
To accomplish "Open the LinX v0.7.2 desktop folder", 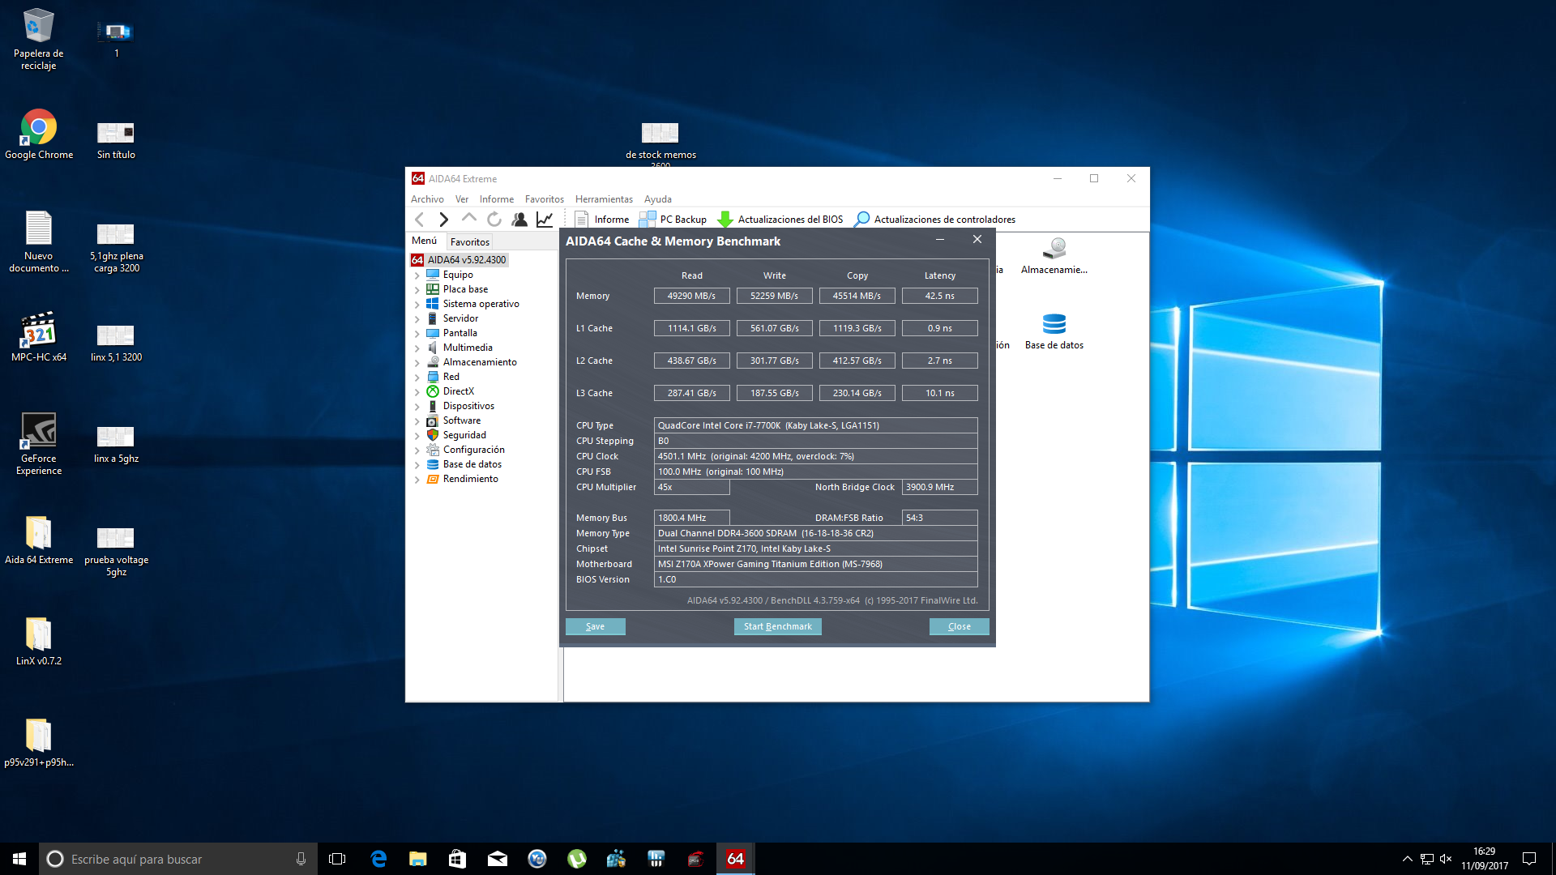I will click(39, 641).
